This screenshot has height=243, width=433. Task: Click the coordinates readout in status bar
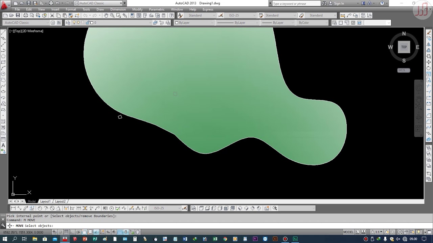tap(23, 232)
